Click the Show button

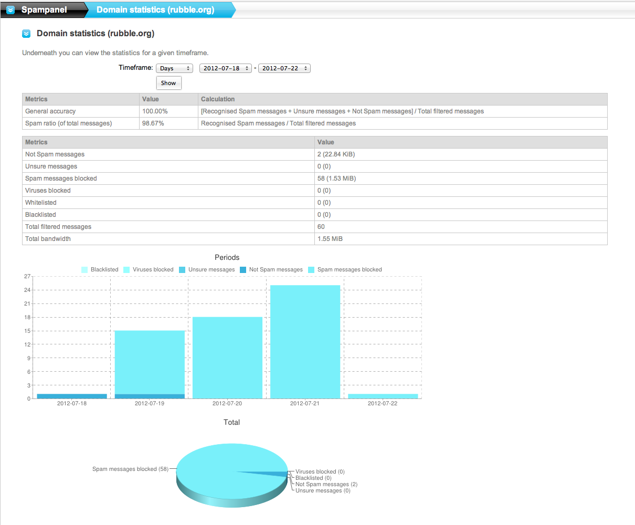[169, 83]
